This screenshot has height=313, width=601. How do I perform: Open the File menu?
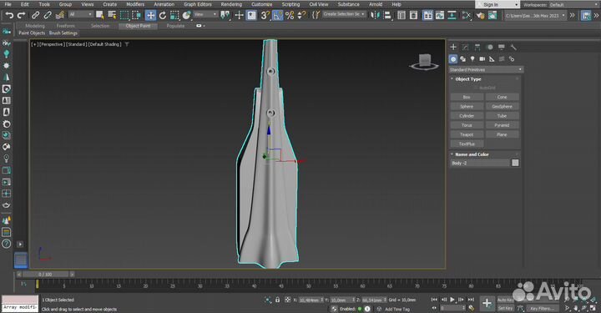click(x=8, y=4)
